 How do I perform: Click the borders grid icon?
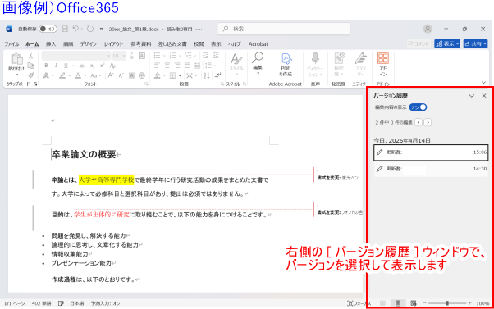(172, 75)
